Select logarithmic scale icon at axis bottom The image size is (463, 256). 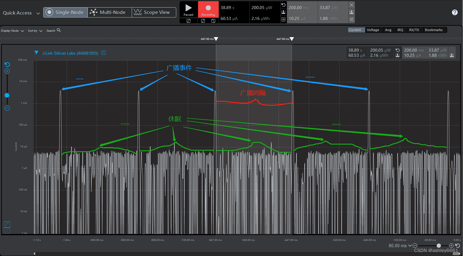[x=7, y=224]
